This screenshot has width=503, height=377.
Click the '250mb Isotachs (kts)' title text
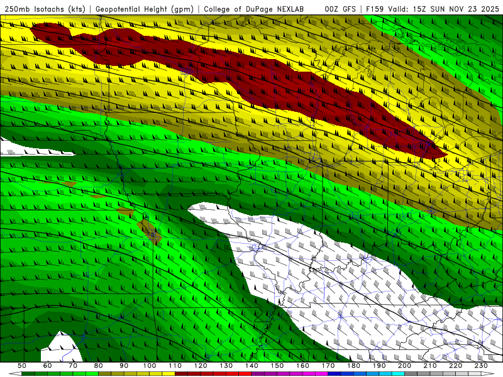click(45, 9)
